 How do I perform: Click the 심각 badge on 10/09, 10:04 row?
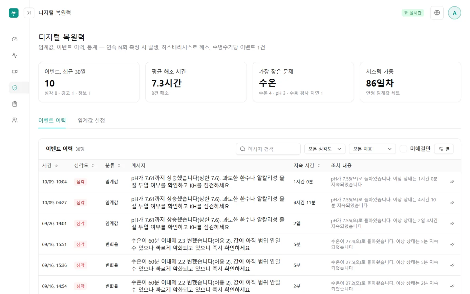pyautogui.click(x=80, y=182)
